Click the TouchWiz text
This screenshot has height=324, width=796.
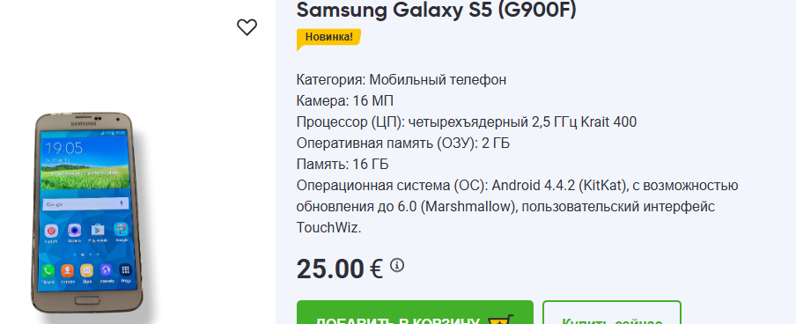coord(328,227)
